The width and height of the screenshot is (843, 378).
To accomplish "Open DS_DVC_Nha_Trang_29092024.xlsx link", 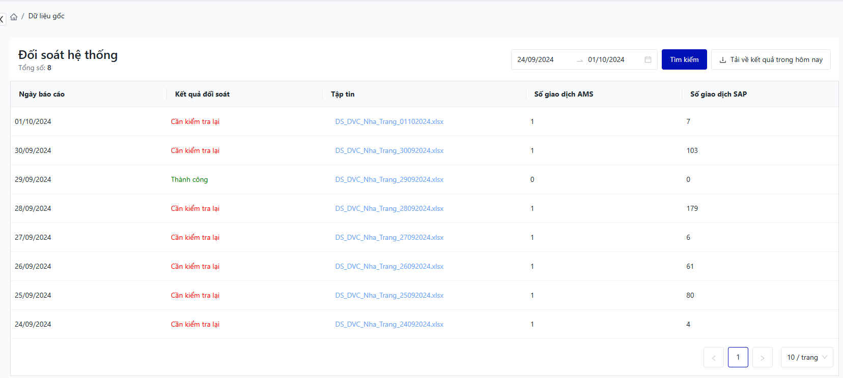I will click(x=389, y=179).
